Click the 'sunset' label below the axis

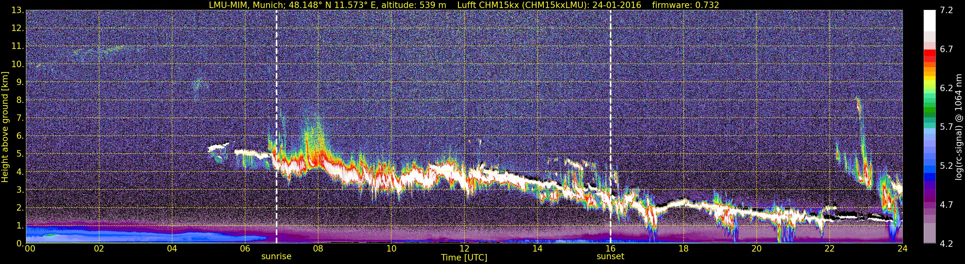(x=610, y=257)
